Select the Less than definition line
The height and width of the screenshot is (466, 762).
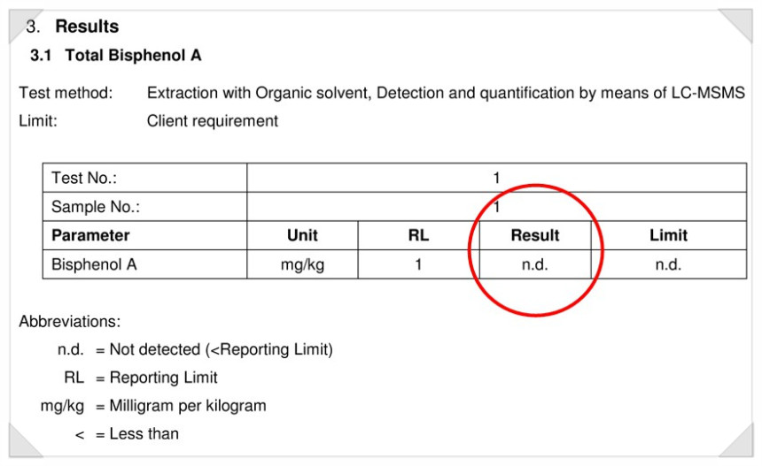[127, 434]
